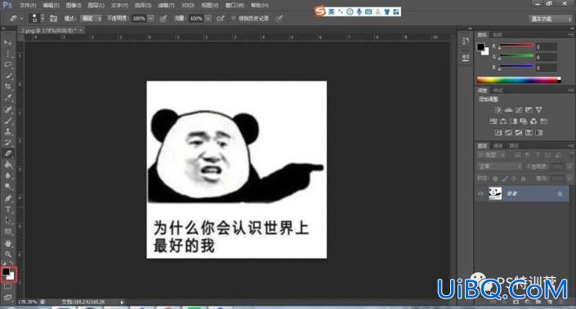Select the Hand tool
576x309 pixels.
[7, 244]
